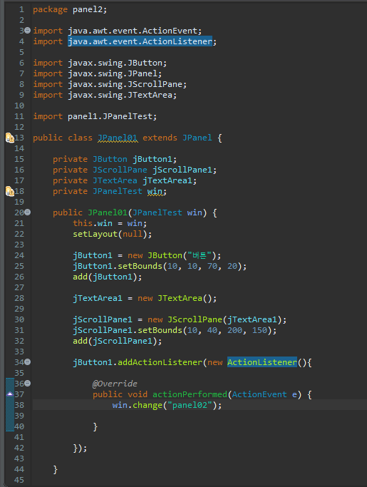367x487 pixels.
Task: Click the jButton1 field declaration at line 15
Action: tap(115, 159)
